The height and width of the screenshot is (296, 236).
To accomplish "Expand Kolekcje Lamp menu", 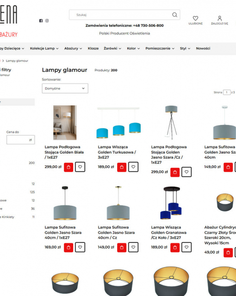I will coord(44,49).
